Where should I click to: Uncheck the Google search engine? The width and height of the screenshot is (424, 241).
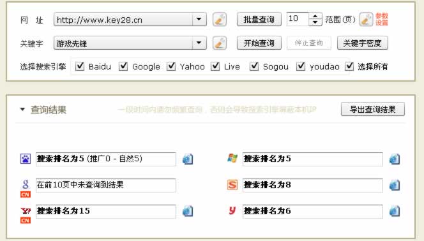123,66
